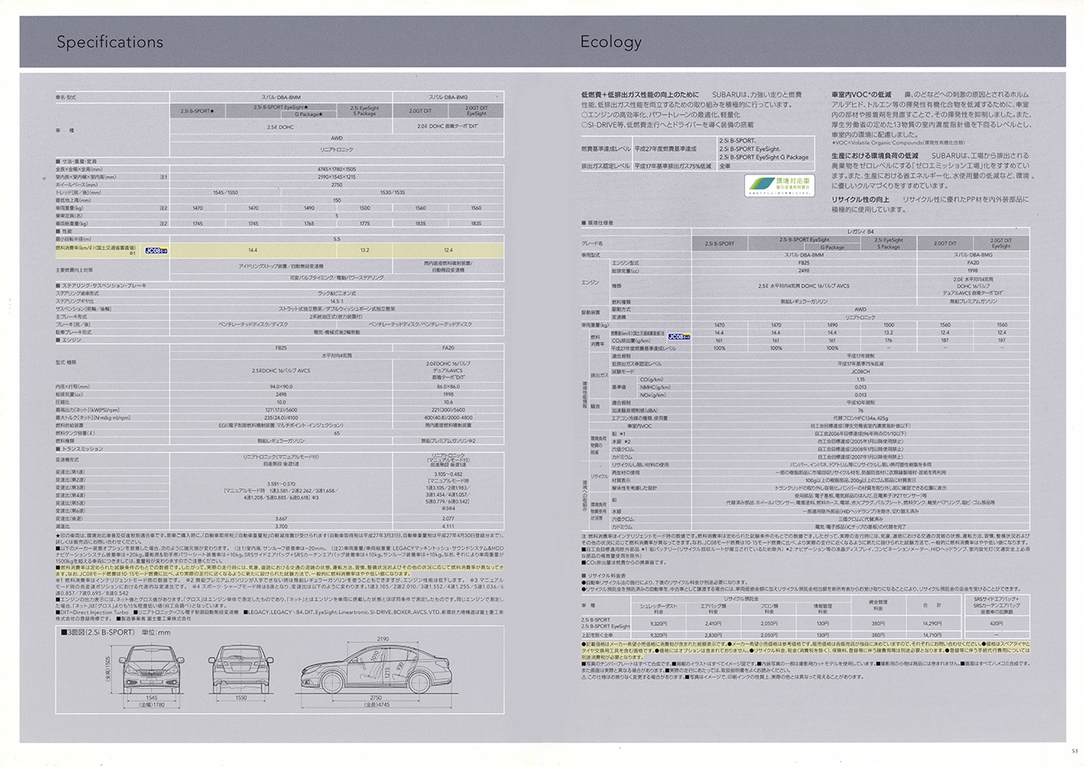Click tread value "1530/1535"
The width and height of the screenshot is (1084, 766).
pyautogui.click(x=392, y=192)
